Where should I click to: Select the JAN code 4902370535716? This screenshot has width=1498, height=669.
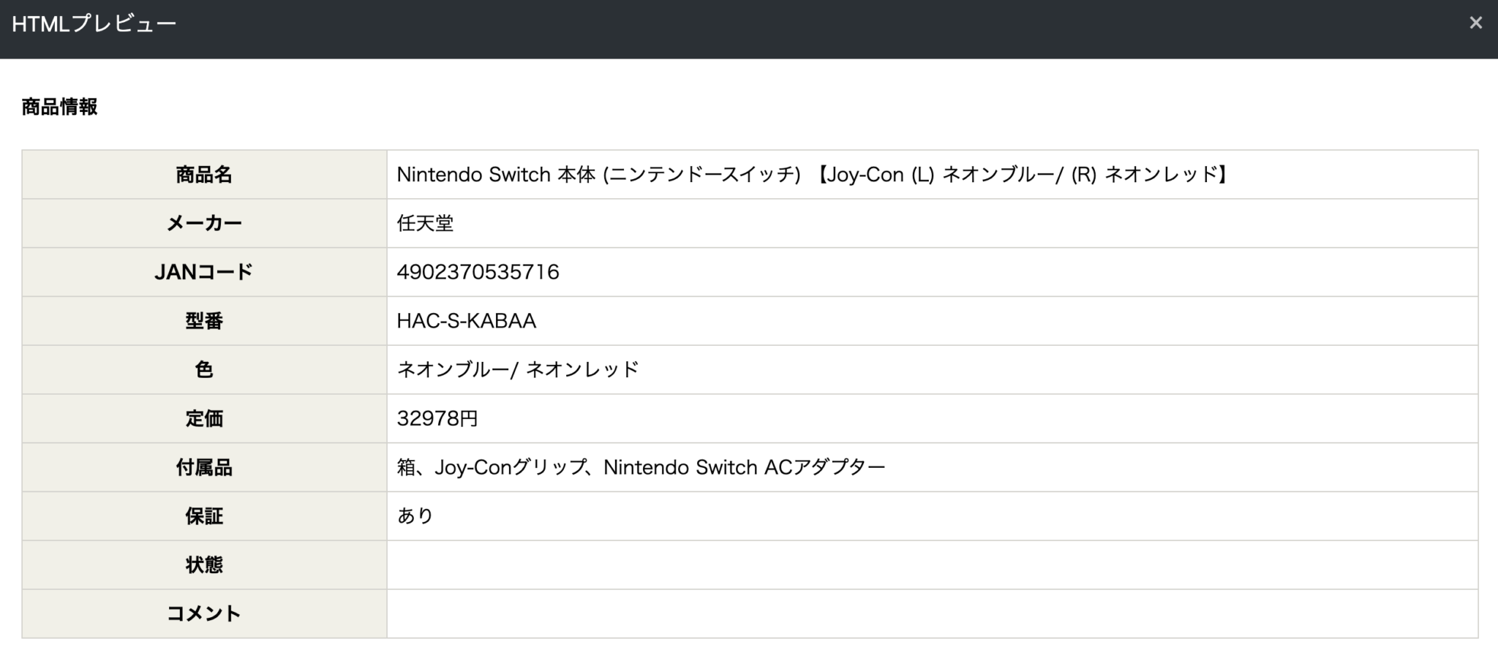[477, 272]
